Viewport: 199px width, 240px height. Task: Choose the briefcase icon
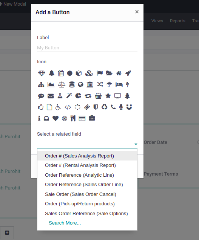pos(92,118)
